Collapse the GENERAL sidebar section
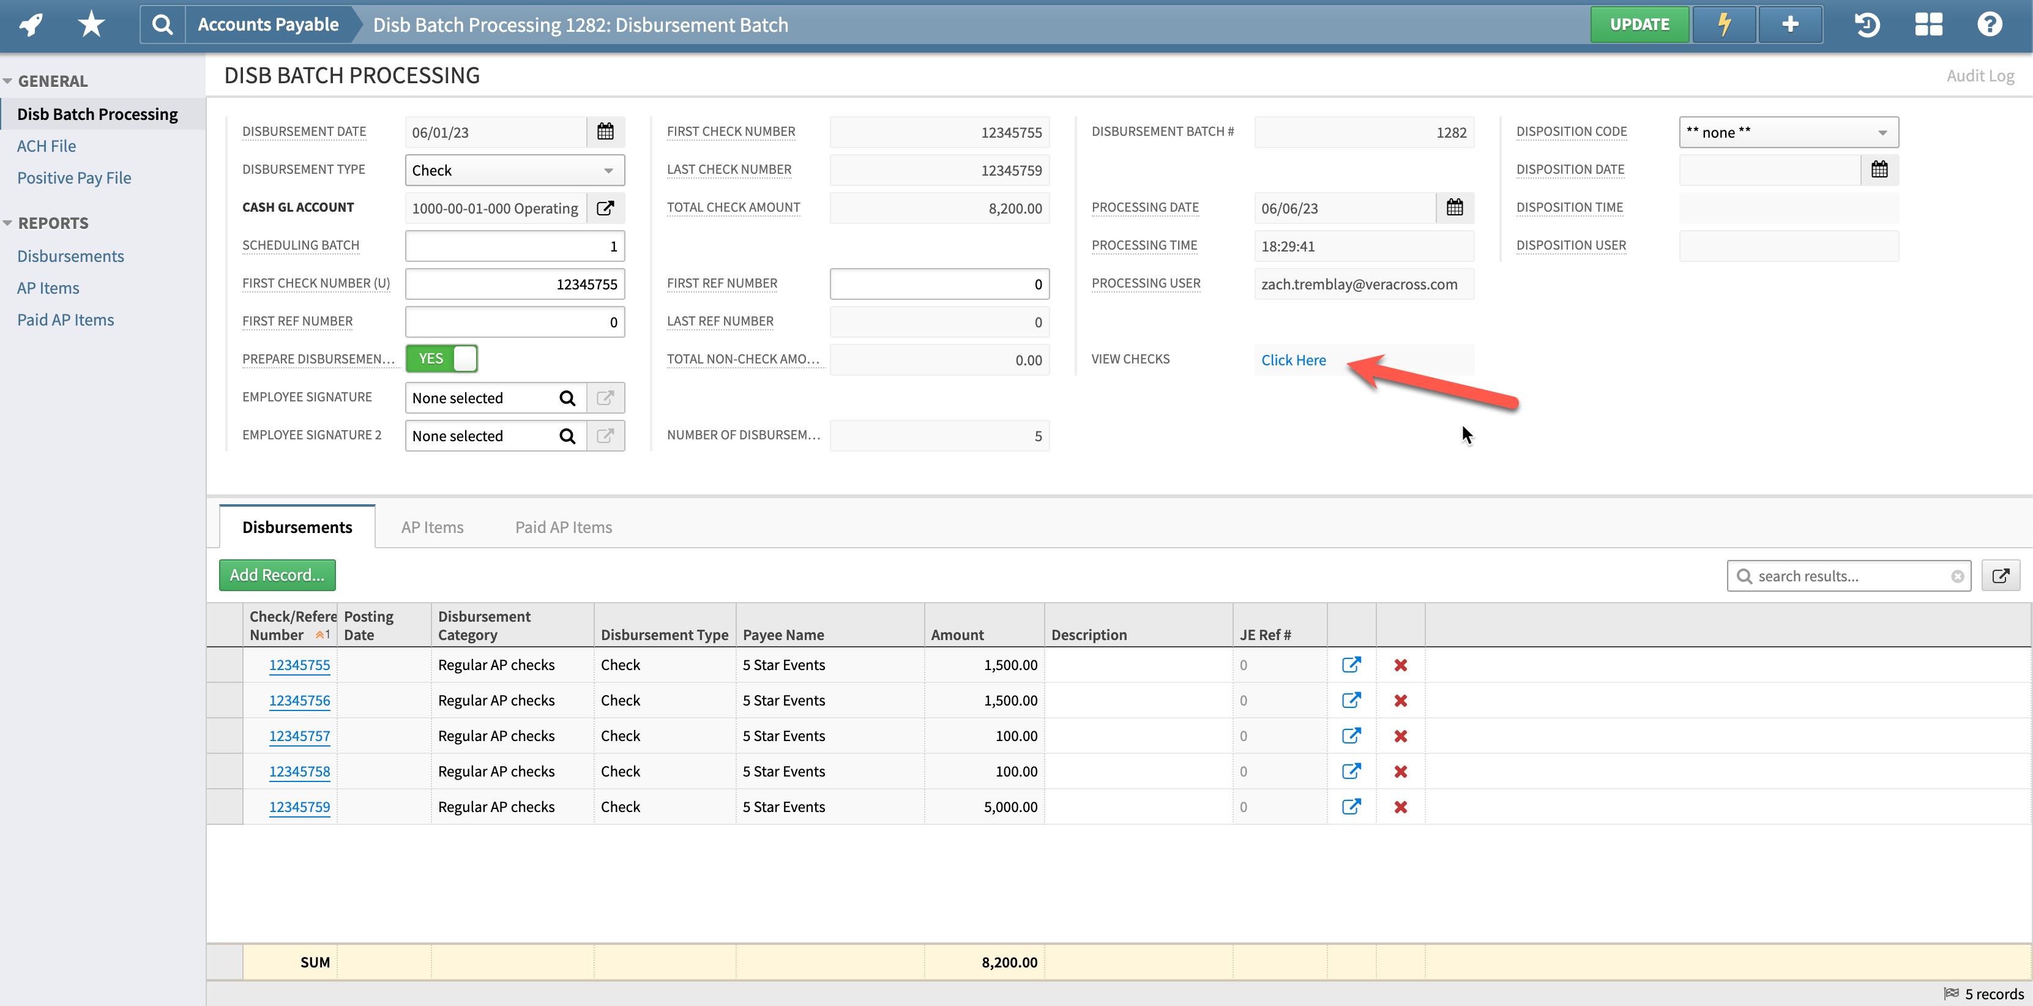 [8, 81]
